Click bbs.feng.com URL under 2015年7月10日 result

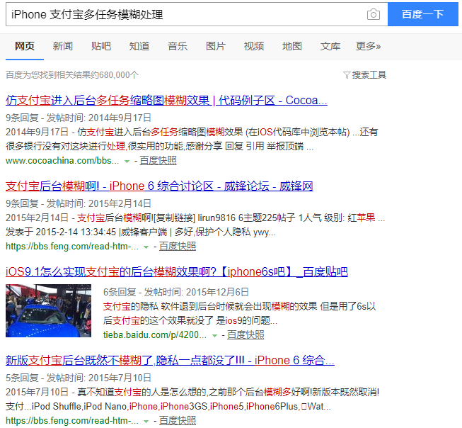72,420
